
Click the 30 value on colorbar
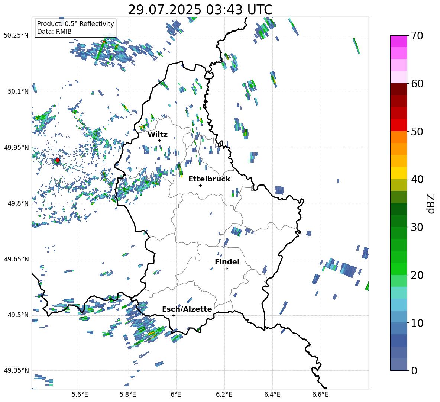[417, 227]
